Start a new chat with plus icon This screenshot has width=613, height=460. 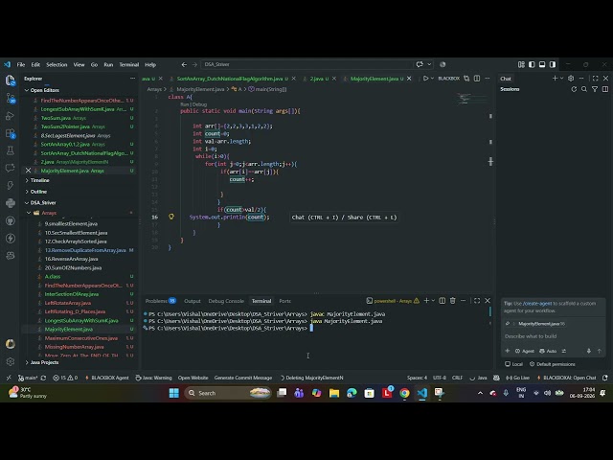555,79
